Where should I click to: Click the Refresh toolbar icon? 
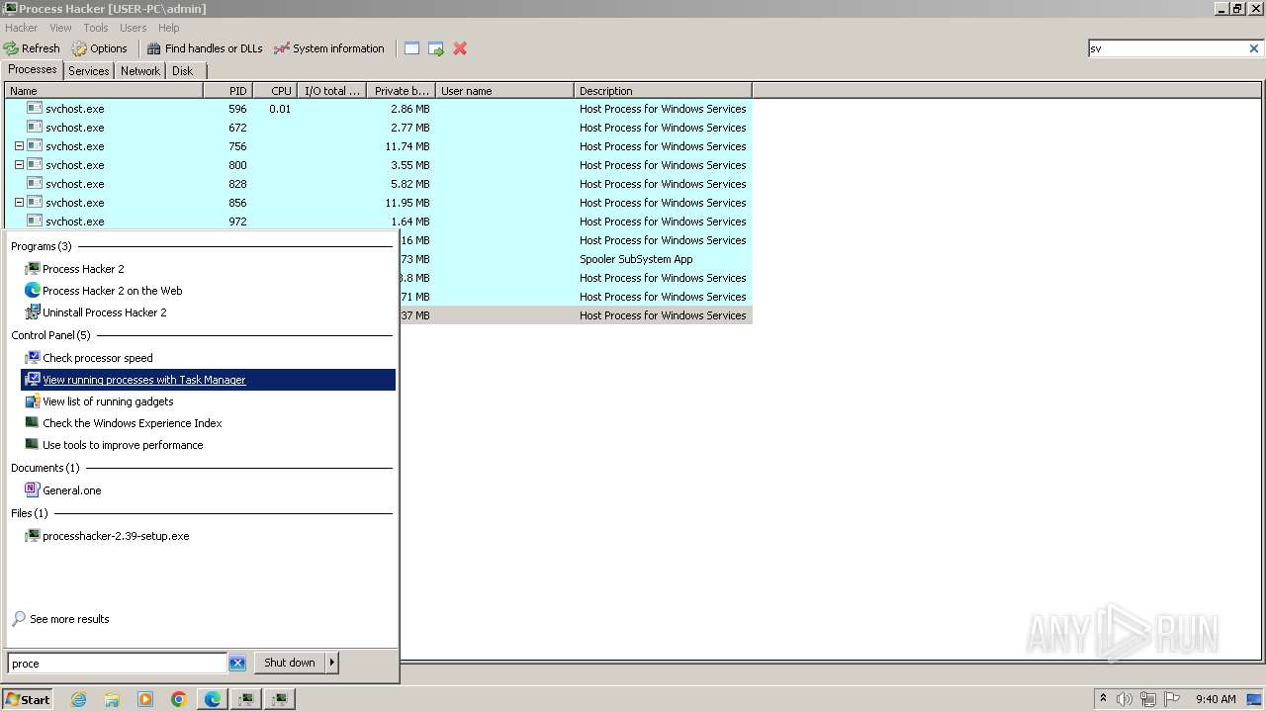[32, 48]
